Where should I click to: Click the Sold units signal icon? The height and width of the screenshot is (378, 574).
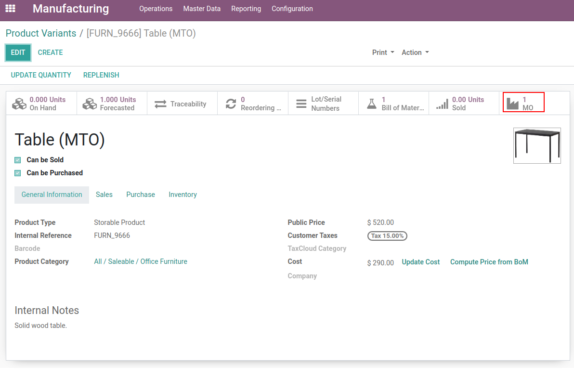click(x=442, y=104)
